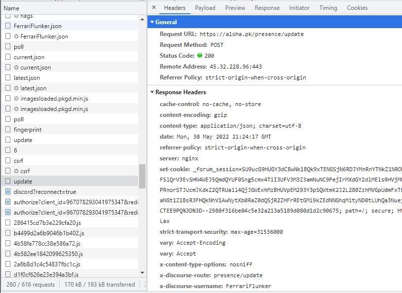Screen dimensions: 402x293
Task: Click scroll up arrow of request list
Action: point(142,19)
